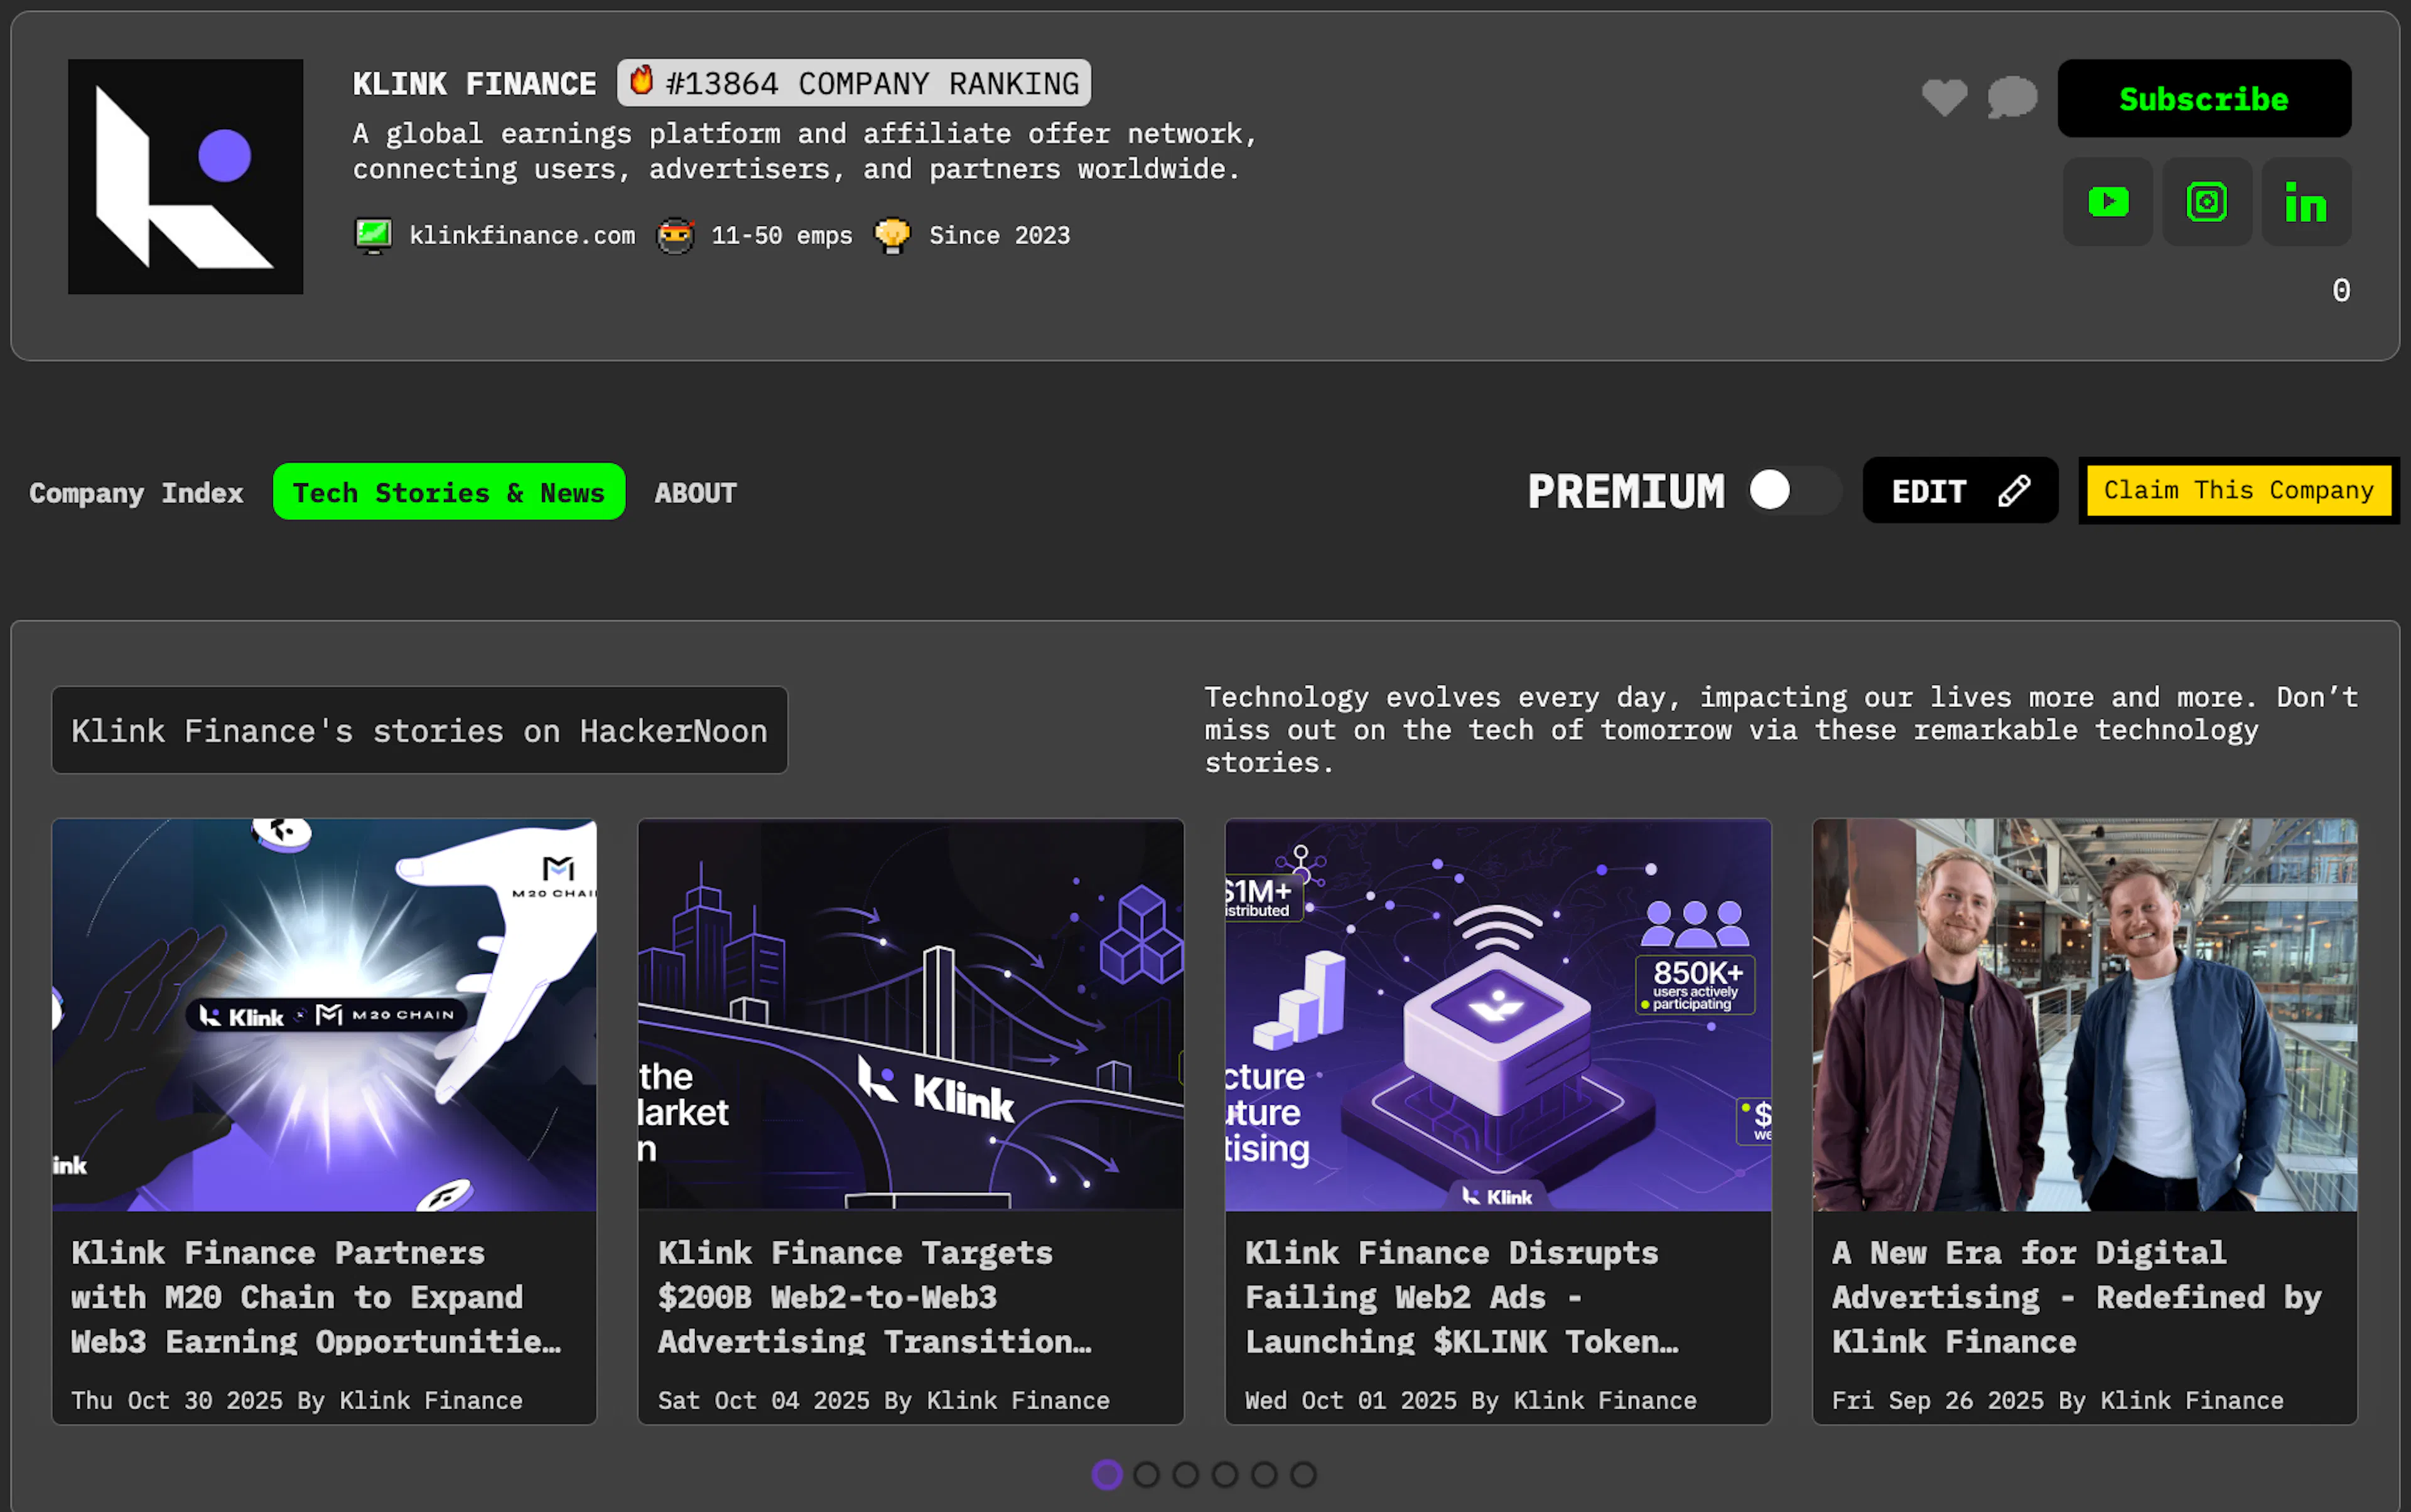Open A New Era for Digital Advertising story
This screenshot has height=1512, width=2411.
2076,1296
